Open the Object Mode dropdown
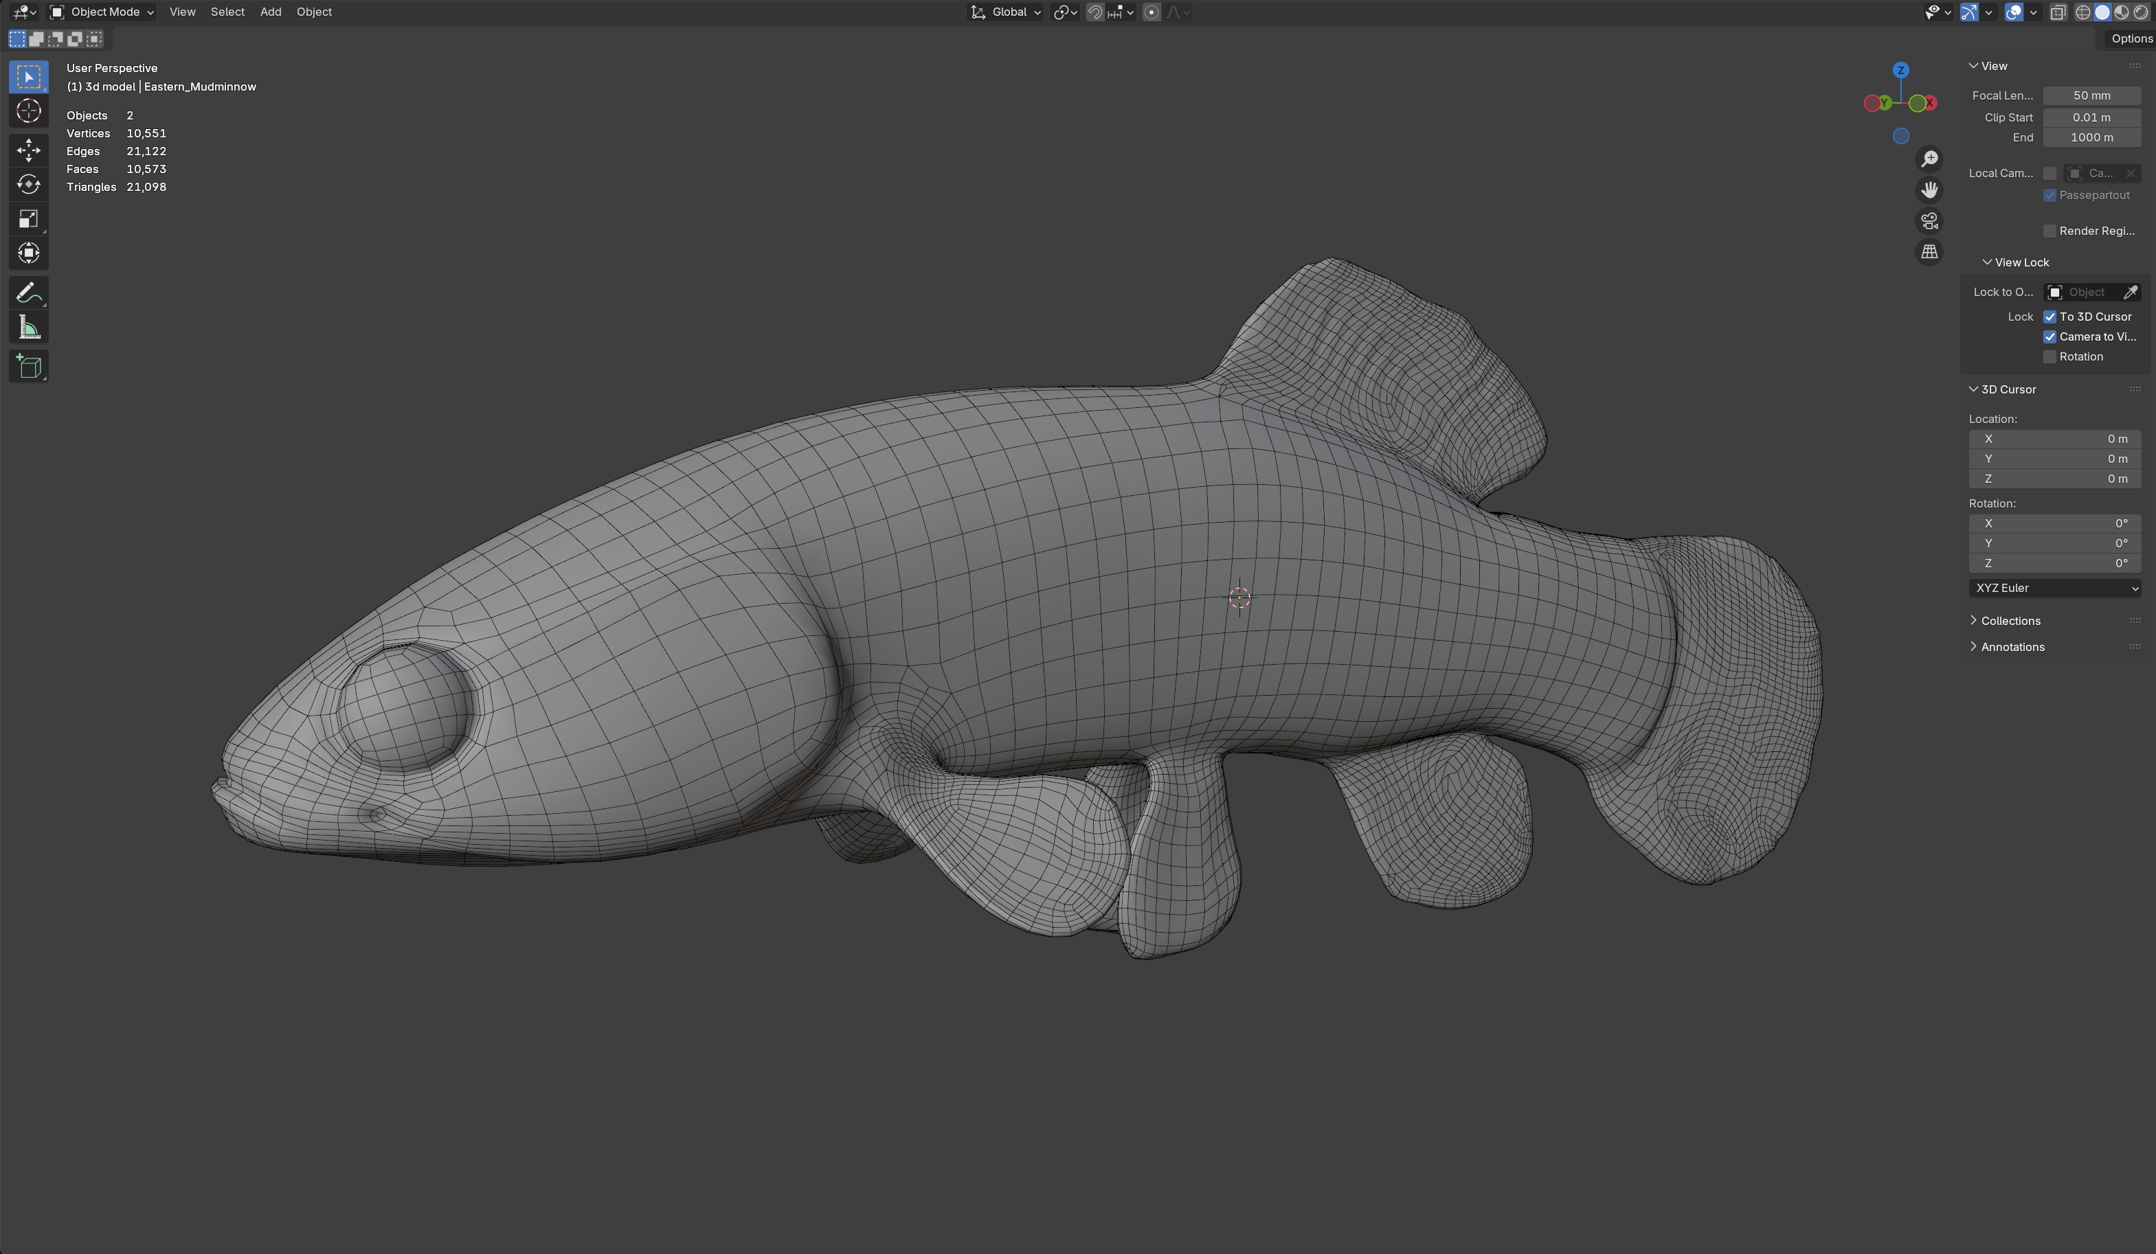Screen dimensions: 2156x1254 (102, 12)
